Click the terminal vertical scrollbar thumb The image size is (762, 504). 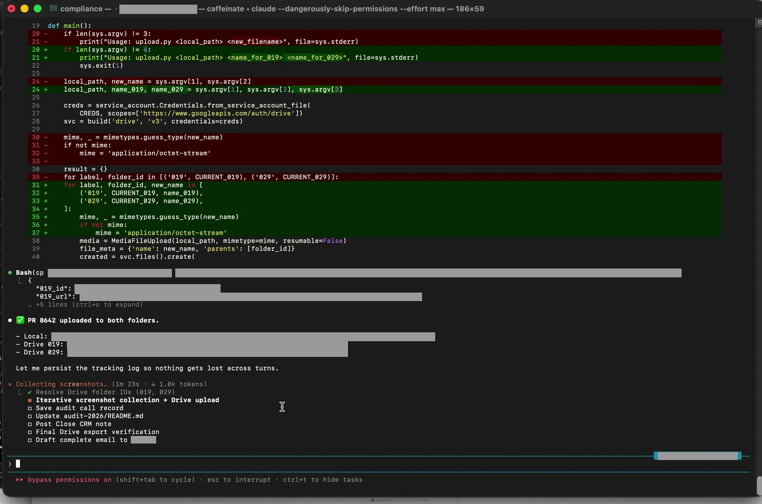(x=759, y=485)
